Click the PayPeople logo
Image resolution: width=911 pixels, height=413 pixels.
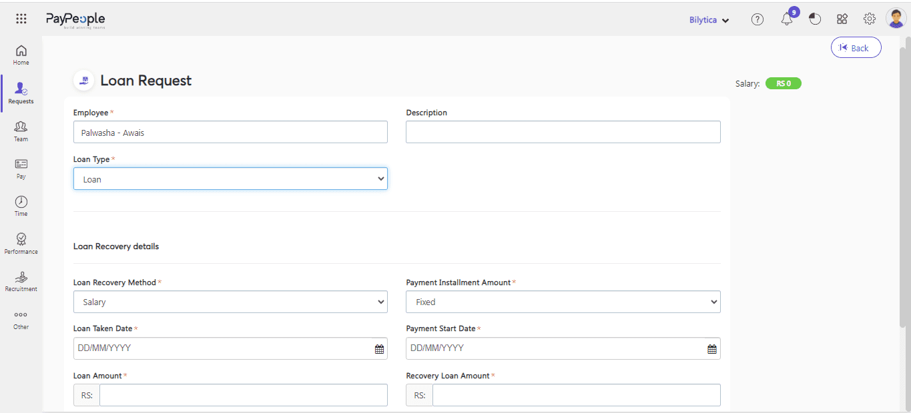(x=75, y=20)
